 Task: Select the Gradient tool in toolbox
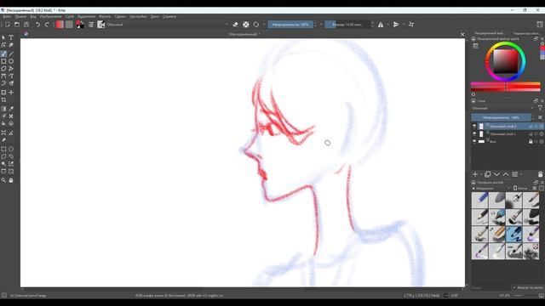(3, 109)
